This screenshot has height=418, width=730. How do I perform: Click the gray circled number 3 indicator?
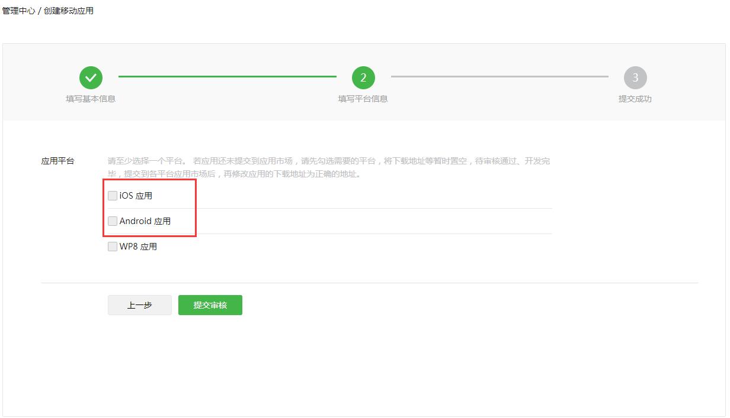point(635,77)
